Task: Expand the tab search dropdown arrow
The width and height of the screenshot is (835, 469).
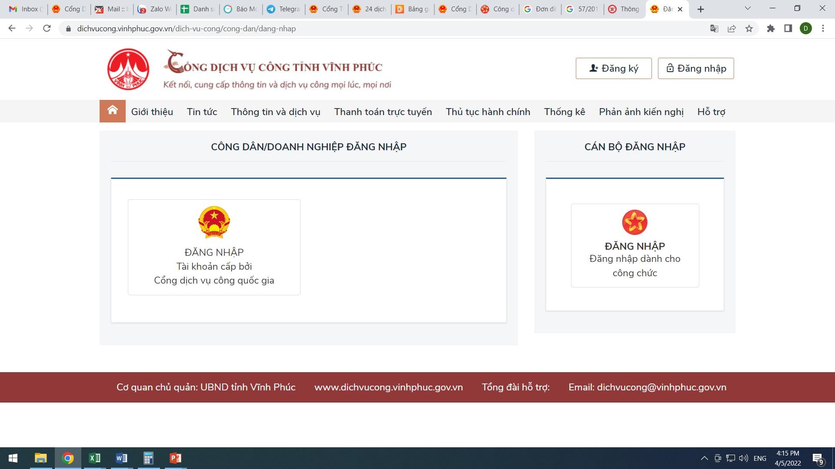Action: (x=748, y=9)
